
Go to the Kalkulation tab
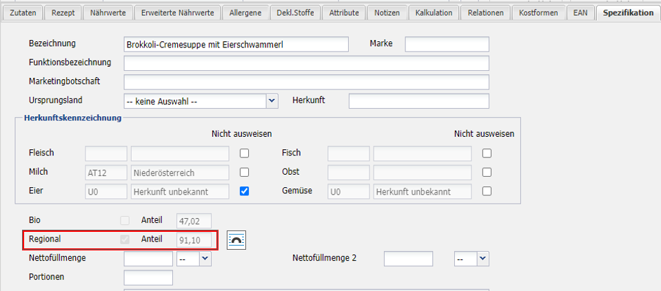point(434,12)
